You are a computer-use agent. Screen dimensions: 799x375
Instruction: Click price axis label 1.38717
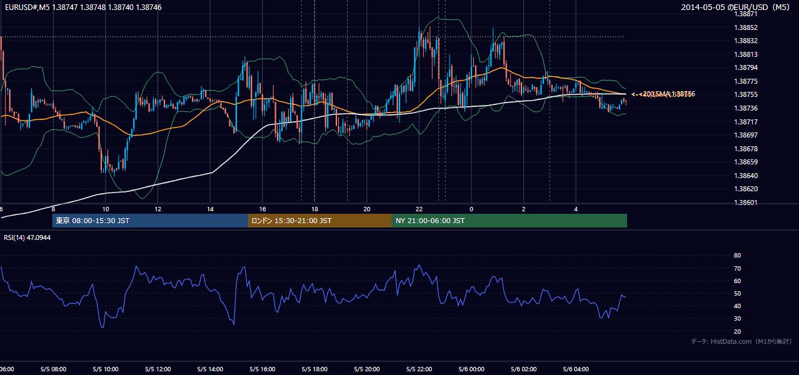point(745,122)
